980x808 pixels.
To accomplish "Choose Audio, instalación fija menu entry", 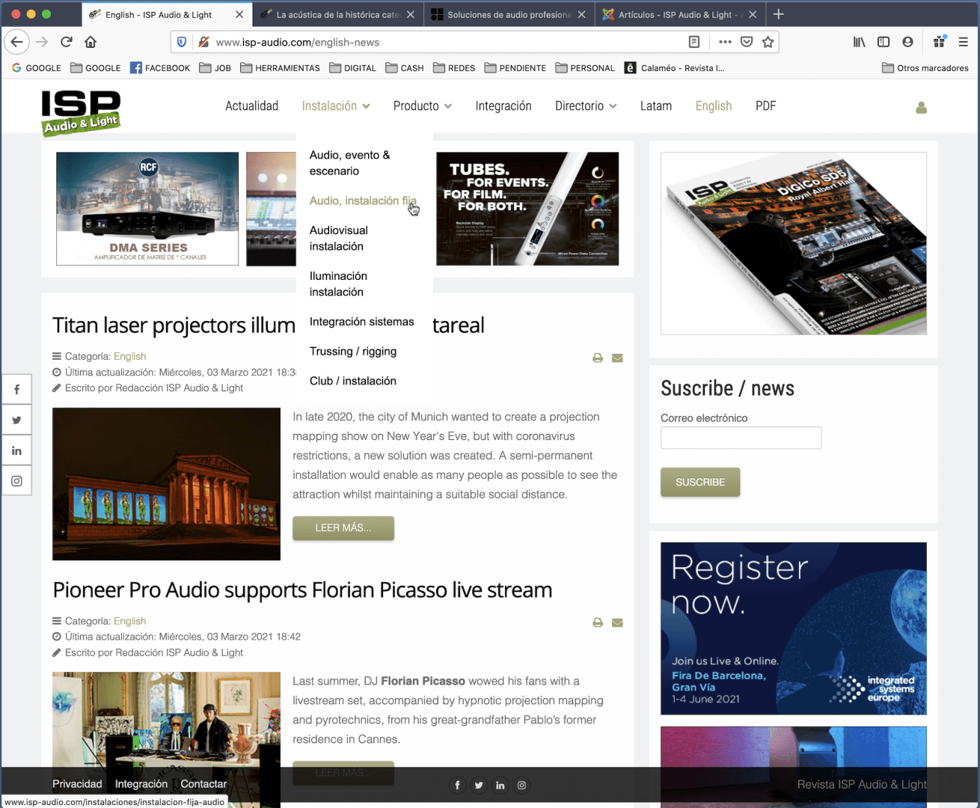I will coord(363,201).
